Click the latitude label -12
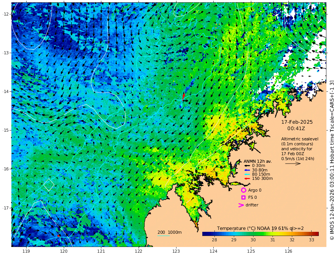 [x=6, y=14]
